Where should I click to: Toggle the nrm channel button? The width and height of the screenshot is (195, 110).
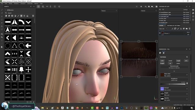coord(186,61)
